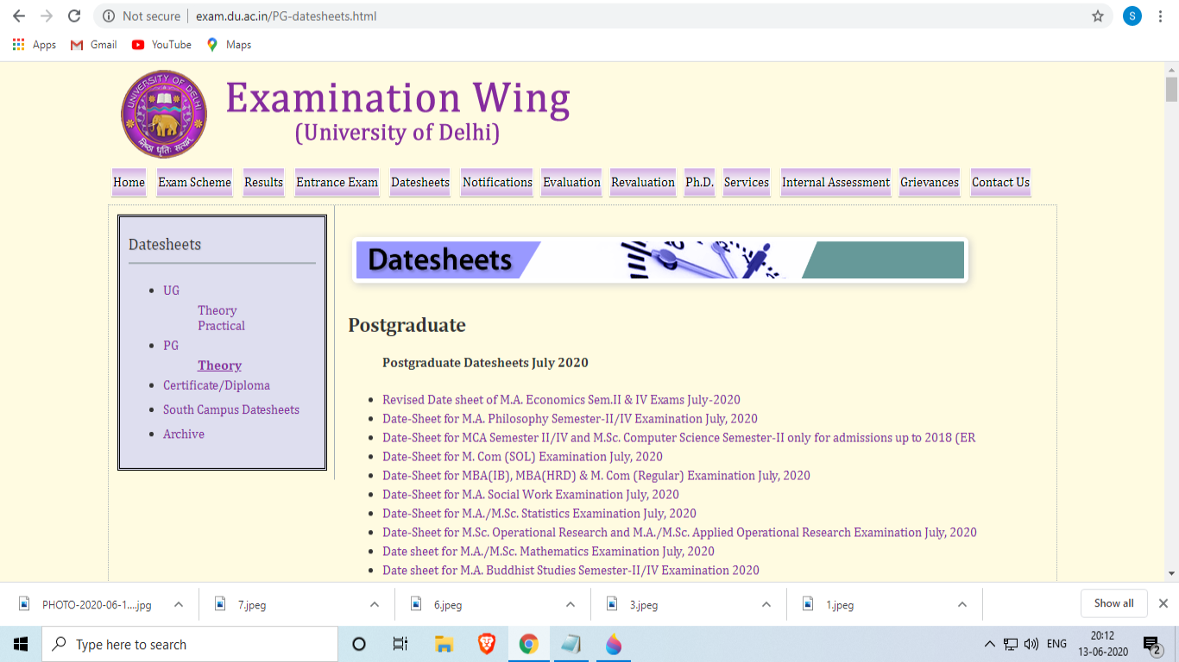
Task: Open the Contact Us menu
Action: click(1000, 182)
